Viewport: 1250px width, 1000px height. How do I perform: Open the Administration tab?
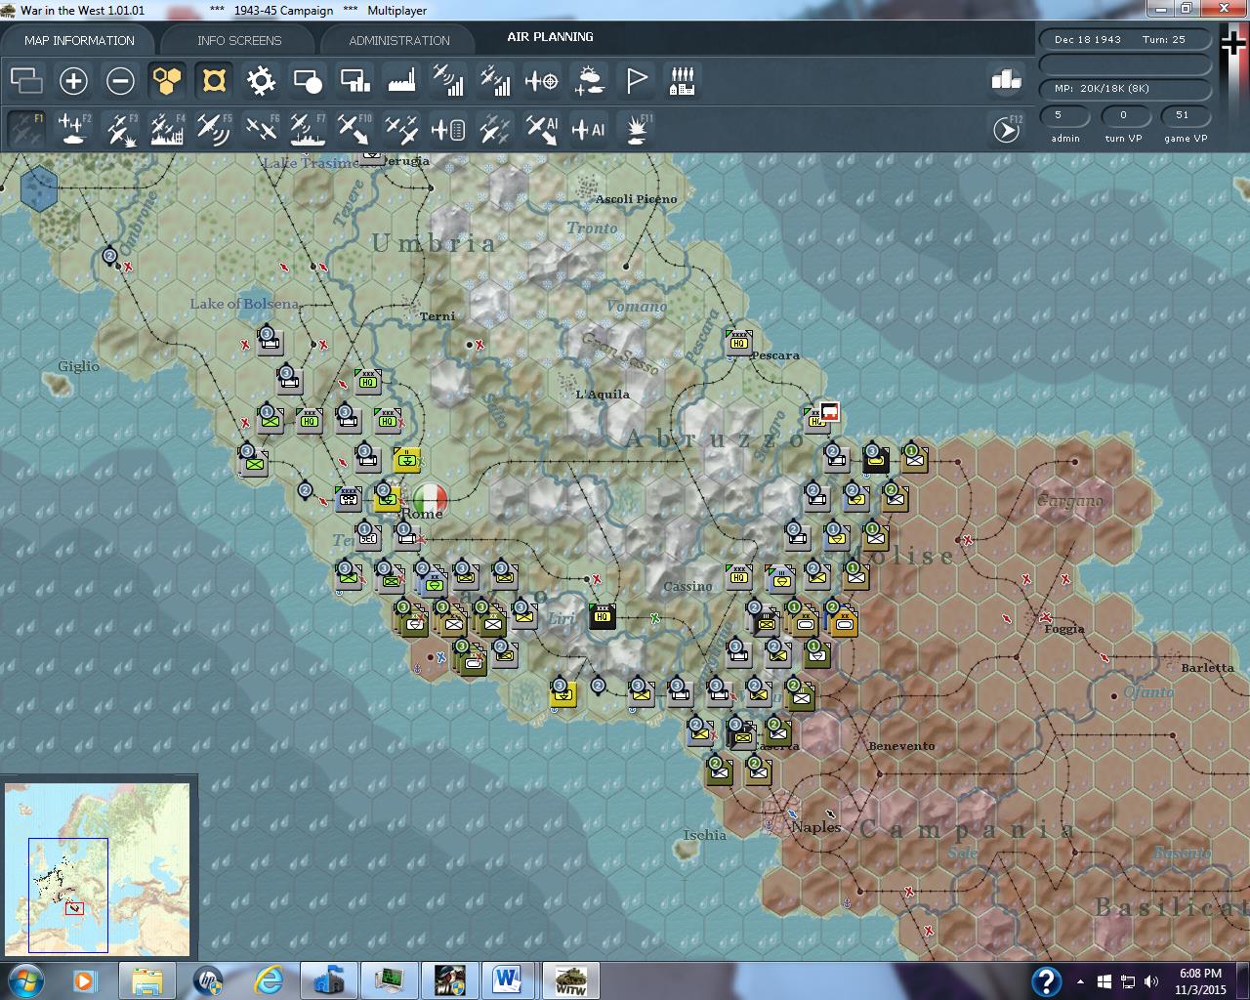click(399, 40)
